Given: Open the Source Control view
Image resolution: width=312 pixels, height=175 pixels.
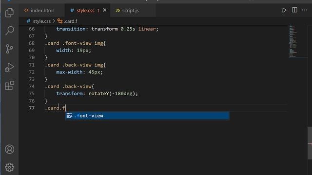Looking at the screenshot, I should pyautogui.click(x=9, y=49).
